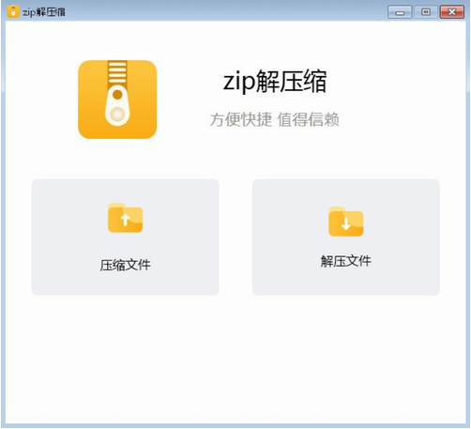Select the 解压文件 text label
Viewport: 471px width, 429px height.
(x=346, y=261)
